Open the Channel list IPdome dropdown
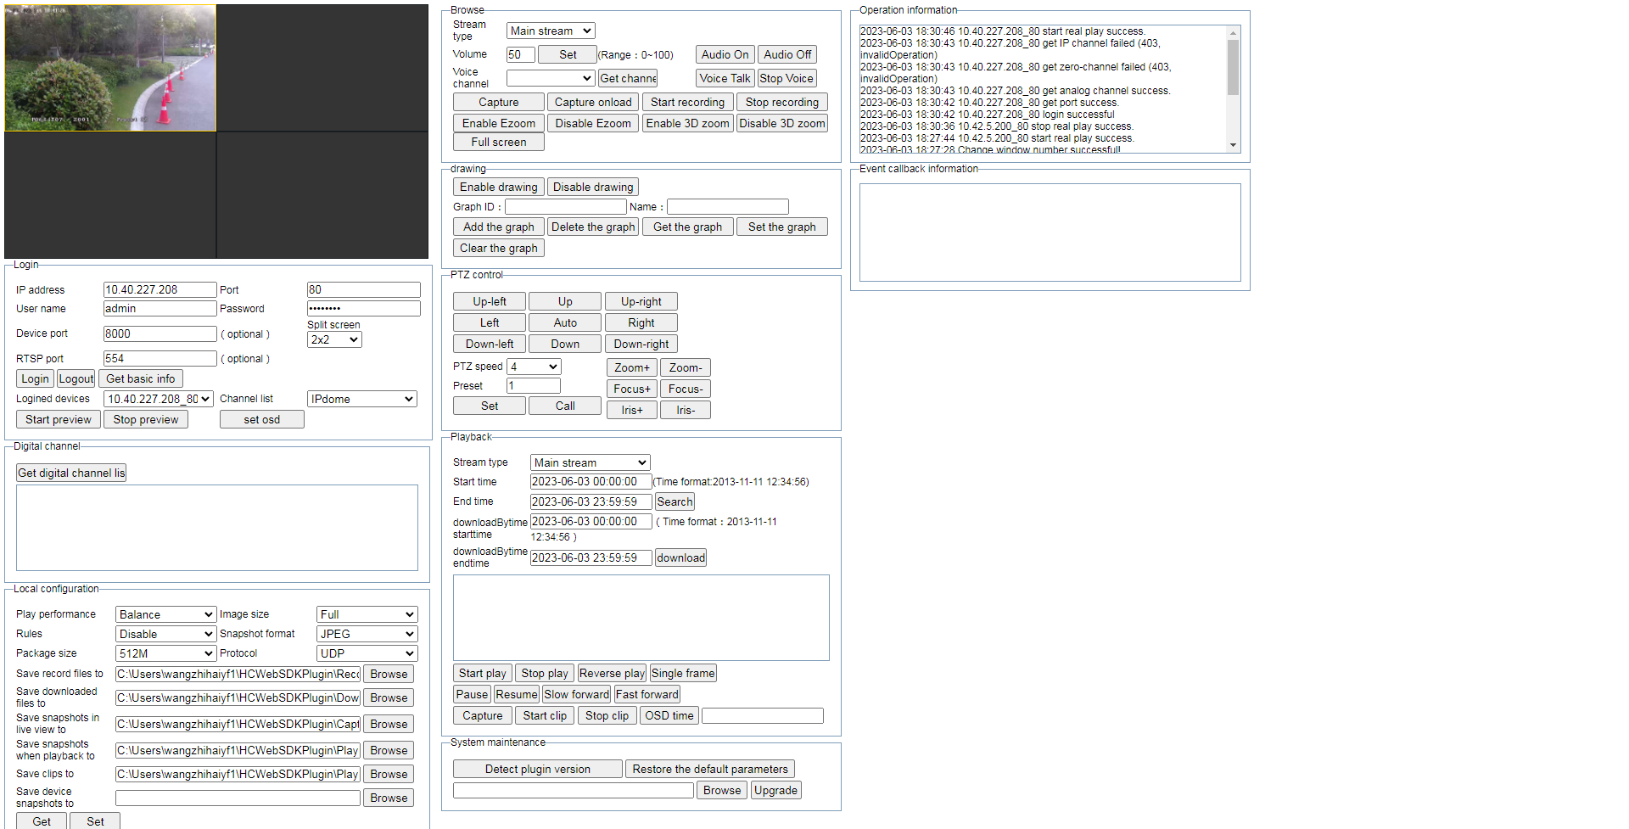This screenshot has width=1629, height=829. [361, 399]
